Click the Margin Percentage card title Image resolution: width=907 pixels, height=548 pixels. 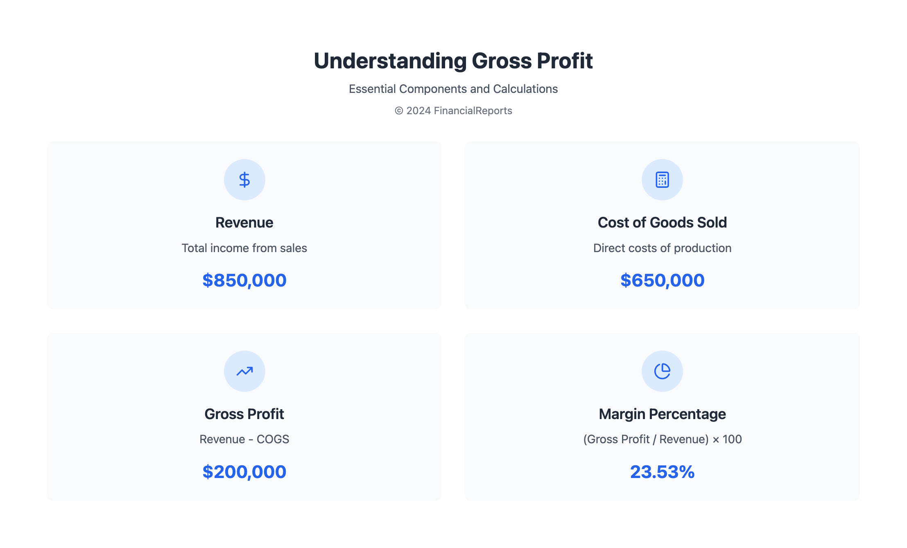tap(662, 414)
